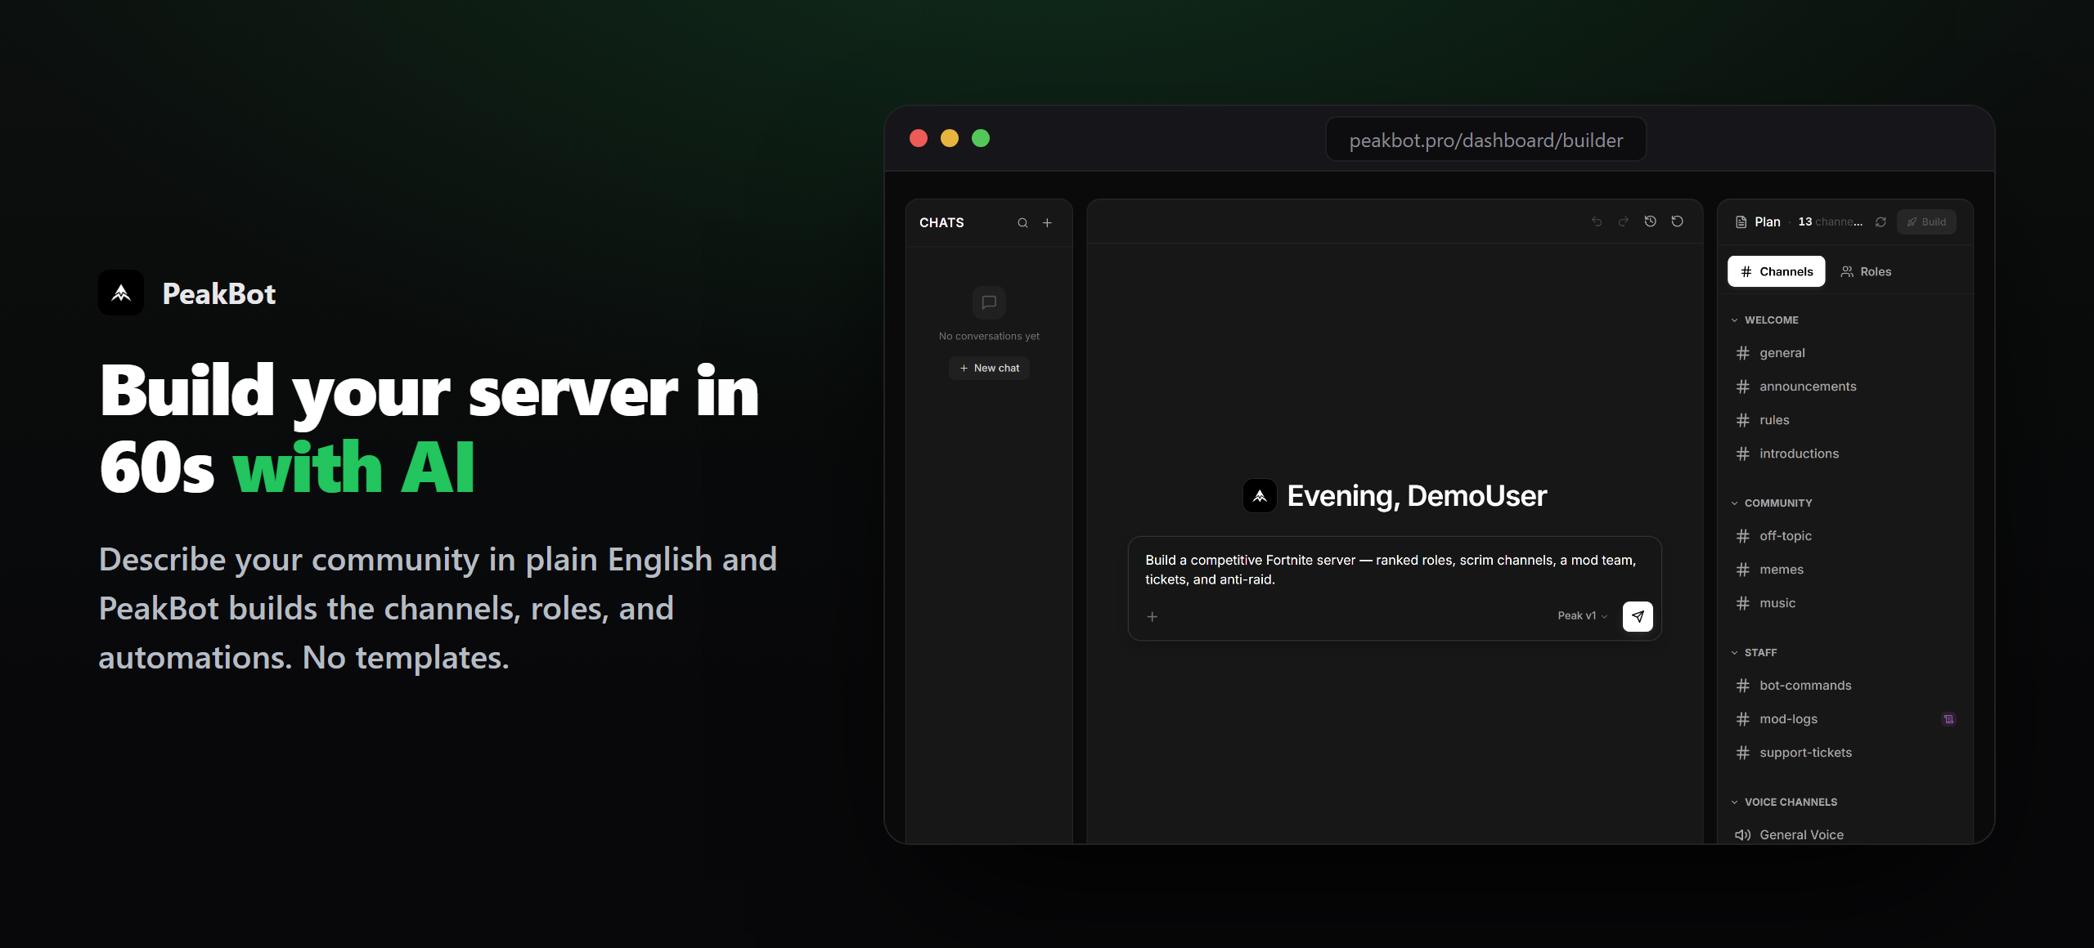
Task: Click the Plan document icon
Action: 1741,222
